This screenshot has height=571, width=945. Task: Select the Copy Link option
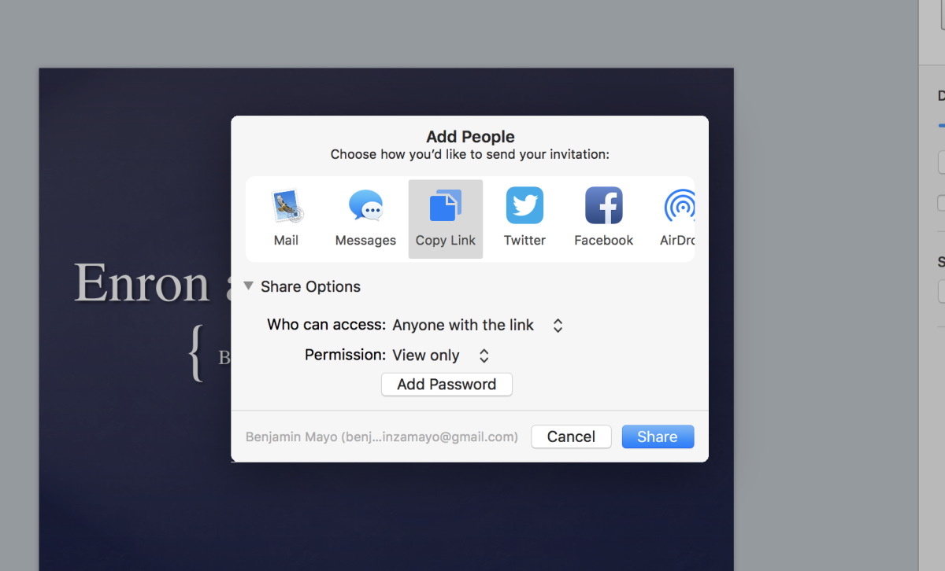(x=446, y=219)
